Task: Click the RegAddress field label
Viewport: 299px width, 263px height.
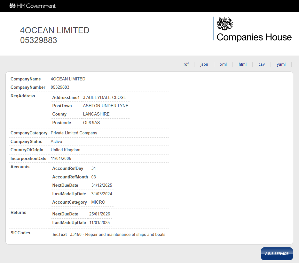Action: (x=23, y=96)
